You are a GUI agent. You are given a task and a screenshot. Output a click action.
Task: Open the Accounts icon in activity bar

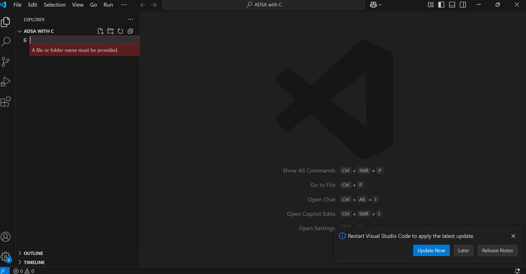tap(6, 237)
